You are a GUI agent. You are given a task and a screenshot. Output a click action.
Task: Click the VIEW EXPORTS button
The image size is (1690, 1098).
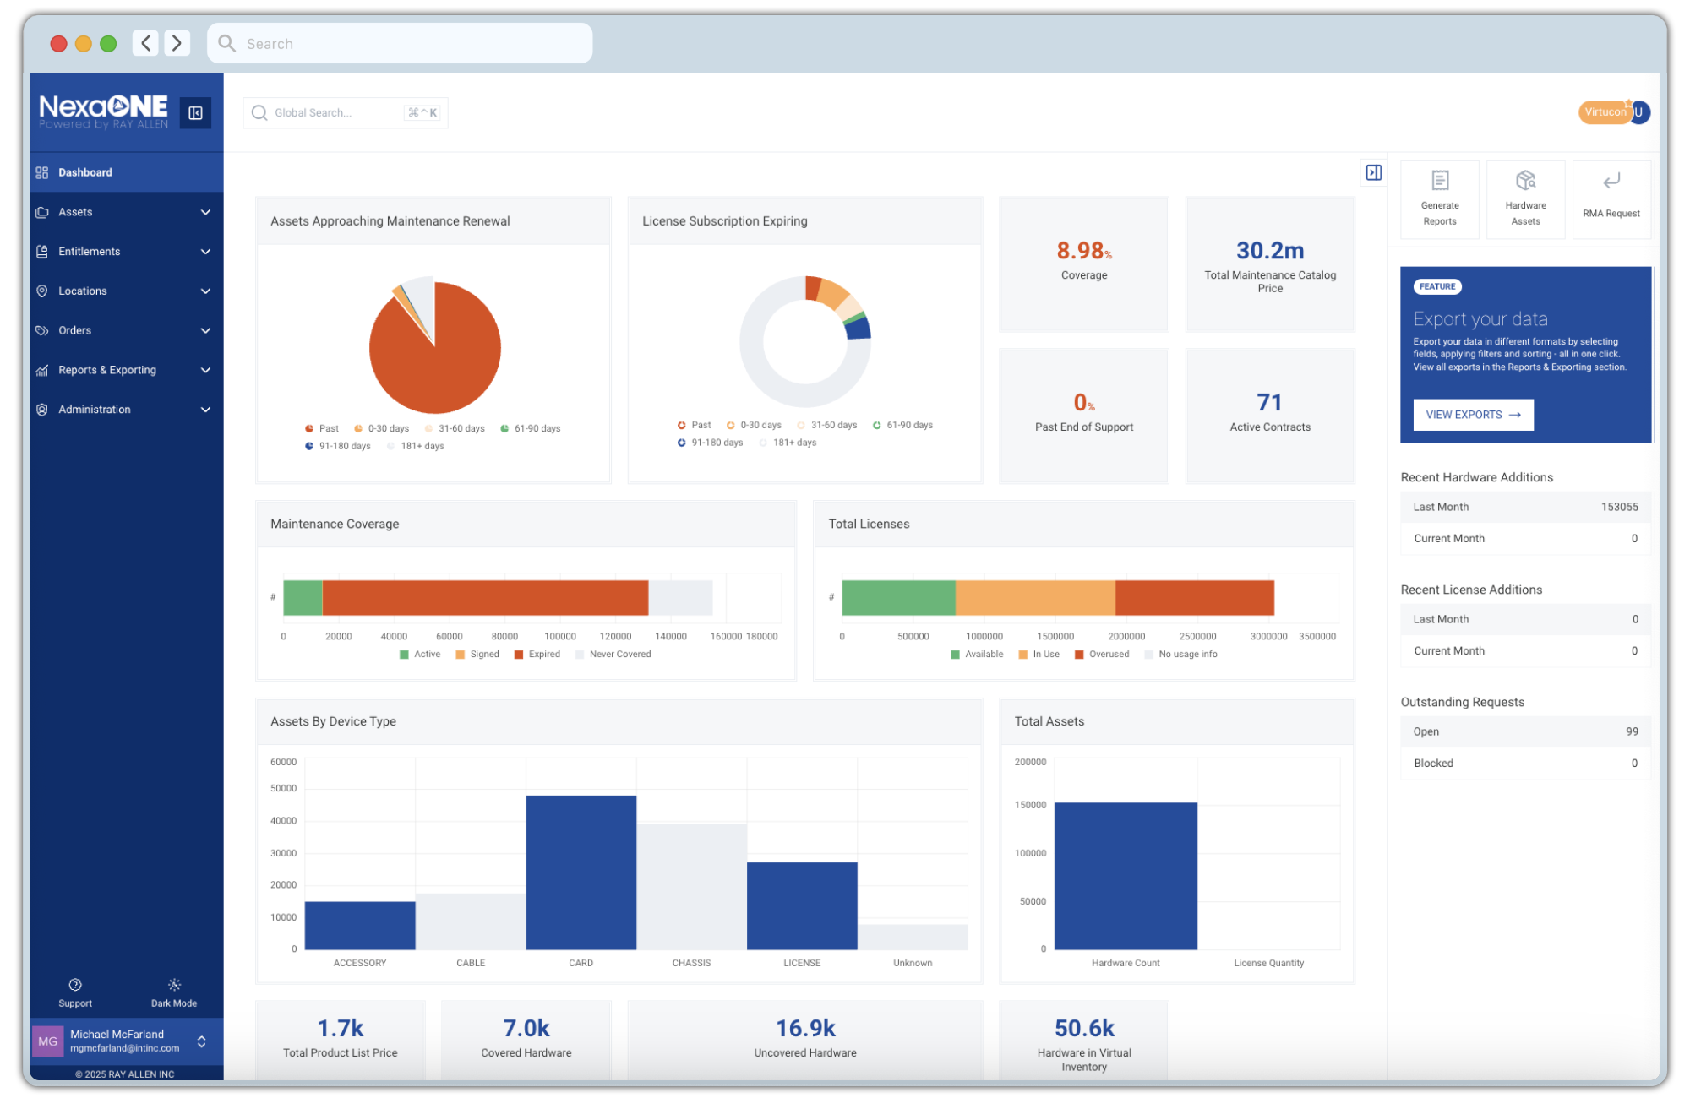(1473, 415)
